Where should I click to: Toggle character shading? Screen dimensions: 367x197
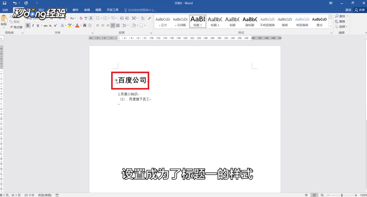point(85,25)
